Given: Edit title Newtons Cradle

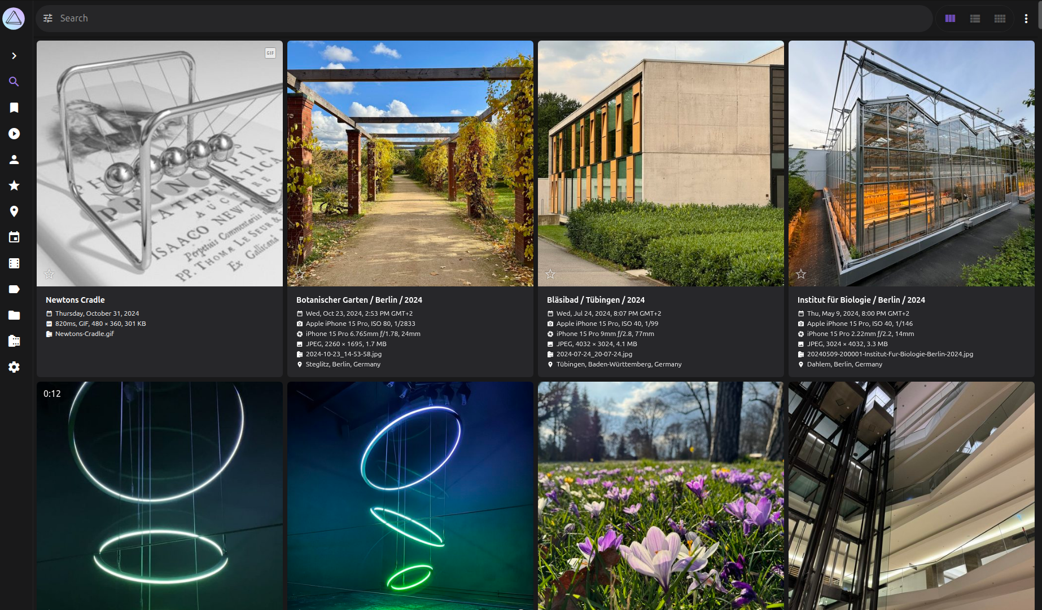Looking at the screenshot, I should [75, 300].
